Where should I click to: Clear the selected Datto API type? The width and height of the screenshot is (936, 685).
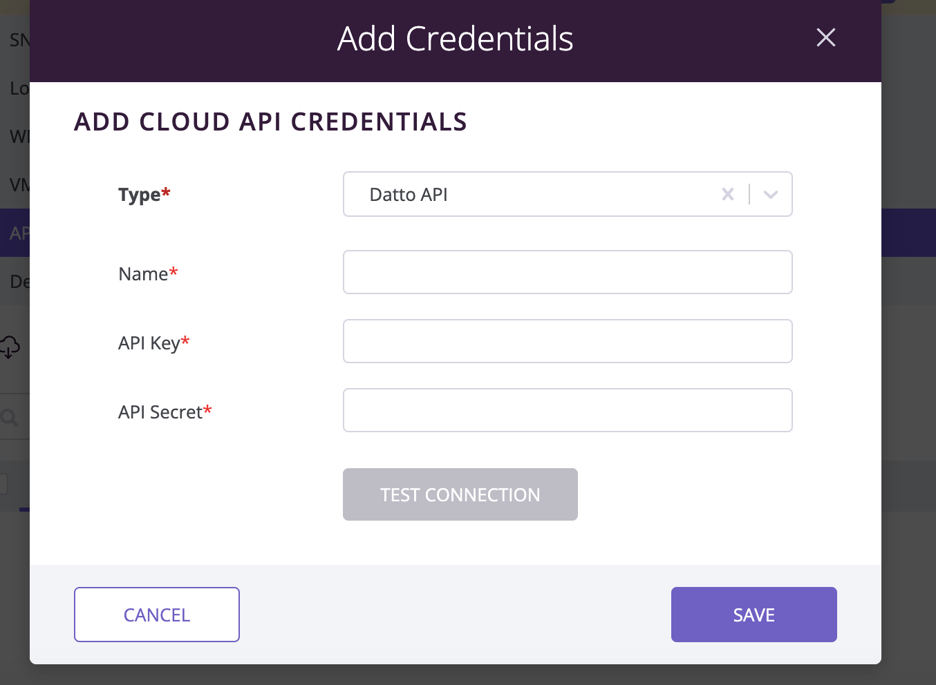pos(728,194)
